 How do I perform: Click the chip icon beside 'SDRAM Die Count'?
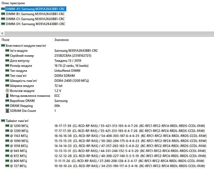coord(7,111)
